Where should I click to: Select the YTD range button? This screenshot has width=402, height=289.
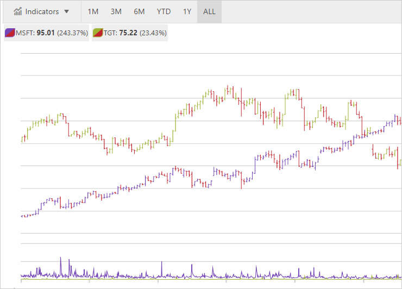point(164,11)
